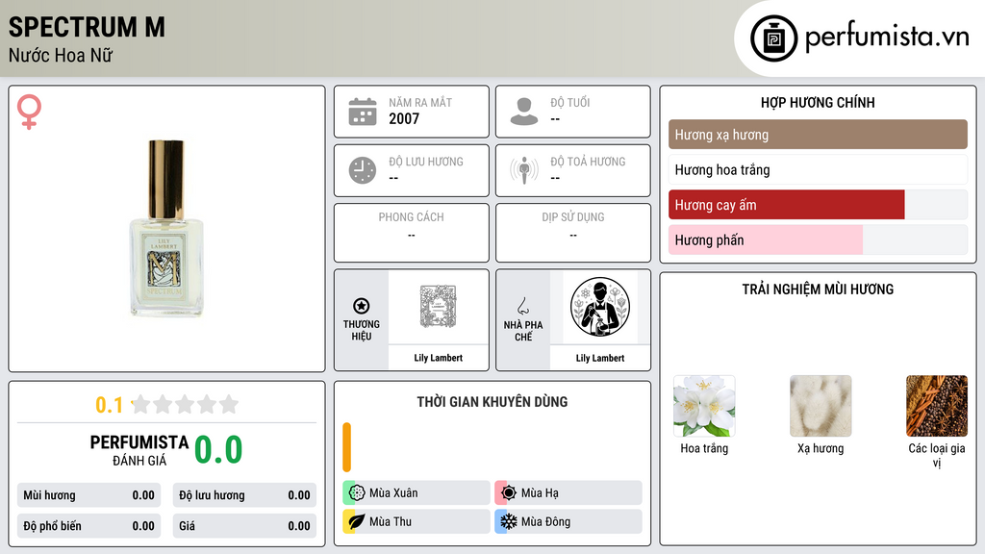Click the orange recommended-time vertical bar

click(346, 447)
